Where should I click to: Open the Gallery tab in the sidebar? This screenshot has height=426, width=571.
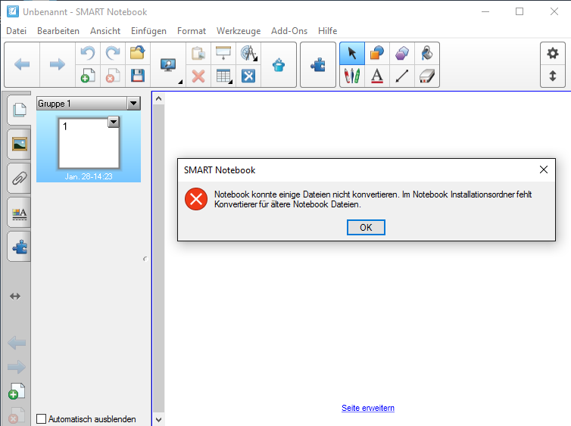pyautogui.click(x=19, y=144)
